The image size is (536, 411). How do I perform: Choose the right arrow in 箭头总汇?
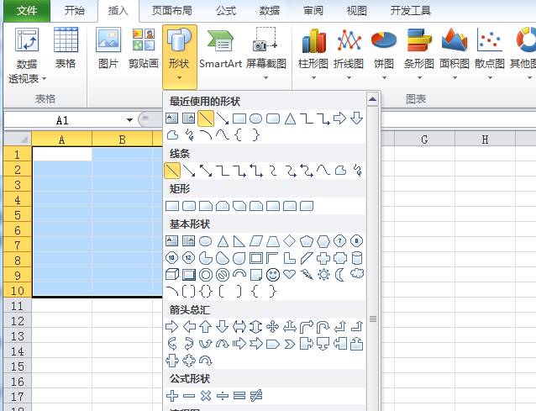pyautogui.click(x=171, y=327)
